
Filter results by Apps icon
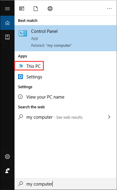22,9
